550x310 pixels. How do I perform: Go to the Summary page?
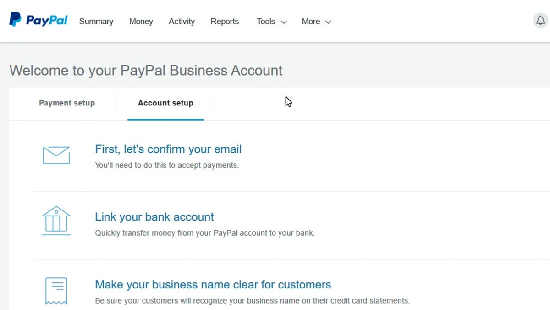[x=96, y=22]
